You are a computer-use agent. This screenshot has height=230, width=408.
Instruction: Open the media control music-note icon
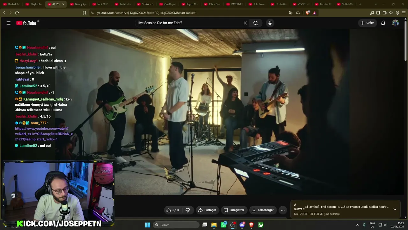[372, 13]
